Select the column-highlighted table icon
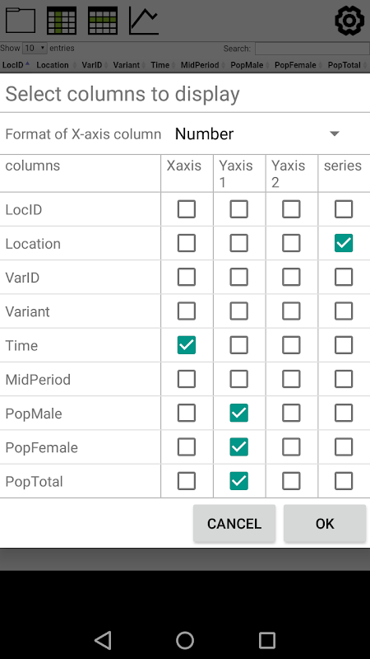The width and height of the screenshot is (370, 659). (61, 20)
